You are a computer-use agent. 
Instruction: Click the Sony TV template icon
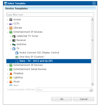point(17,61)
